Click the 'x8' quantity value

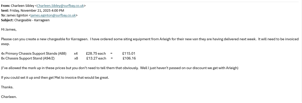click(x=76, y=58)
